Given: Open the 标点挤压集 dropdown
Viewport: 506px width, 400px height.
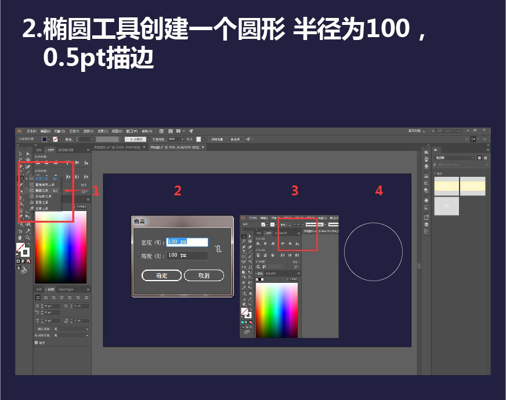Looking at the screenshot, I should [x=71, y=336].
